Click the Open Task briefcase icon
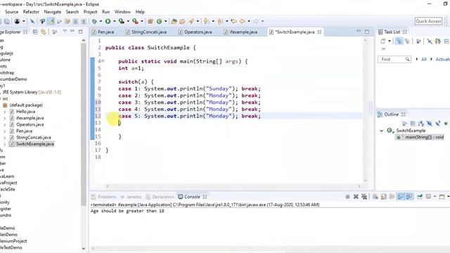Image resolution: width=450 pixels, height=253 pixels. (182, 21)
